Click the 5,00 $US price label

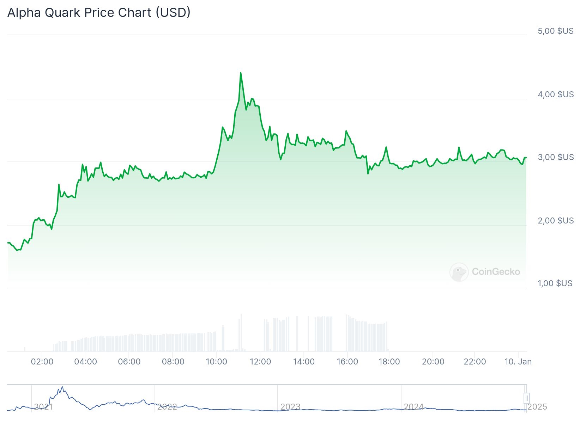(556, 31)
